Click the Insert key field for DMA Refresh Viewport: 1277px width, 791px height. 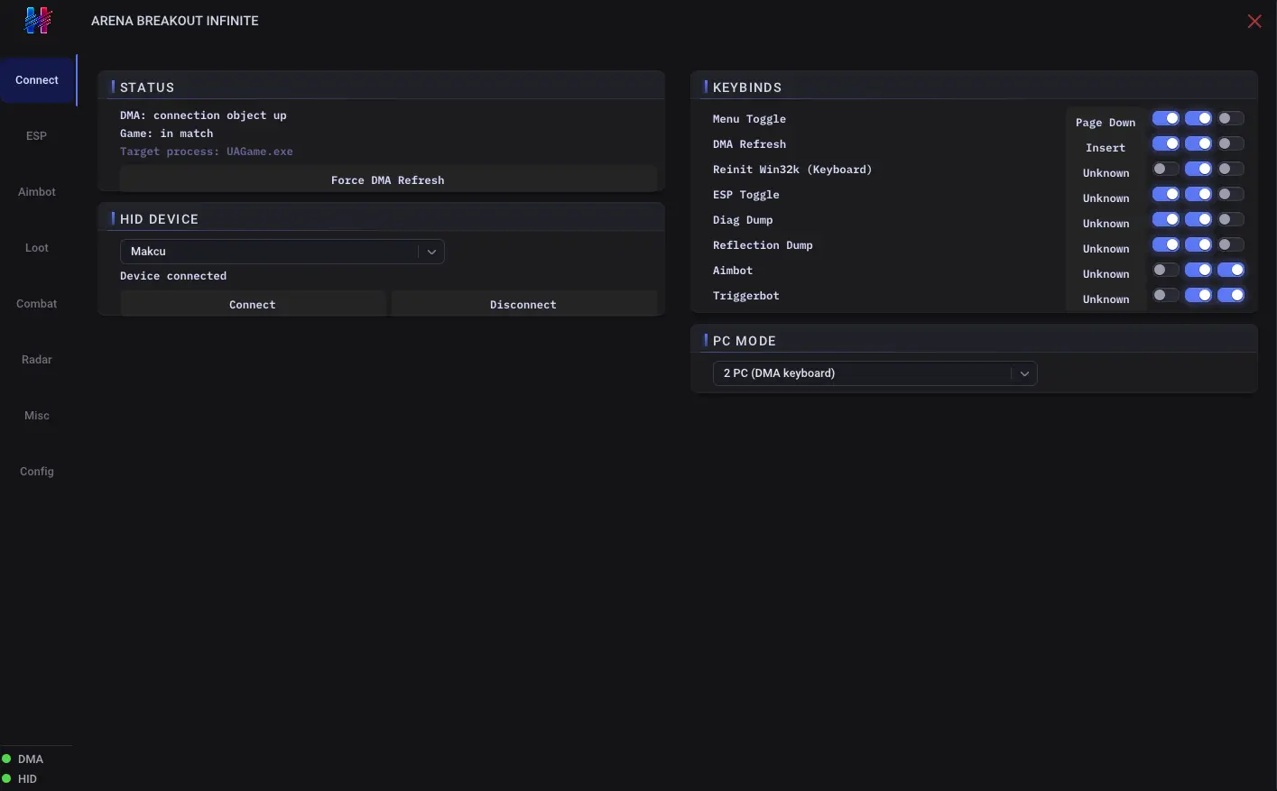[1106, 148]
